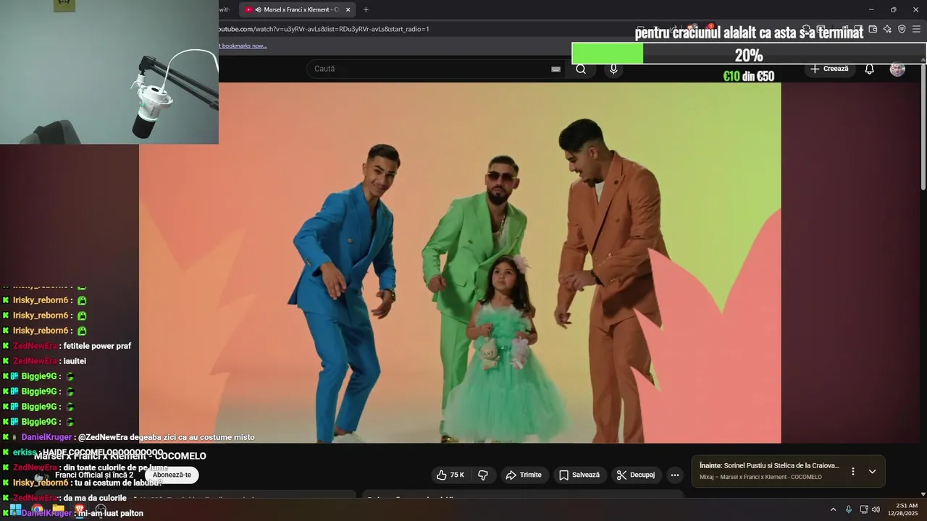
Task: Like the video (75 K)
Action: click(450, 475)
